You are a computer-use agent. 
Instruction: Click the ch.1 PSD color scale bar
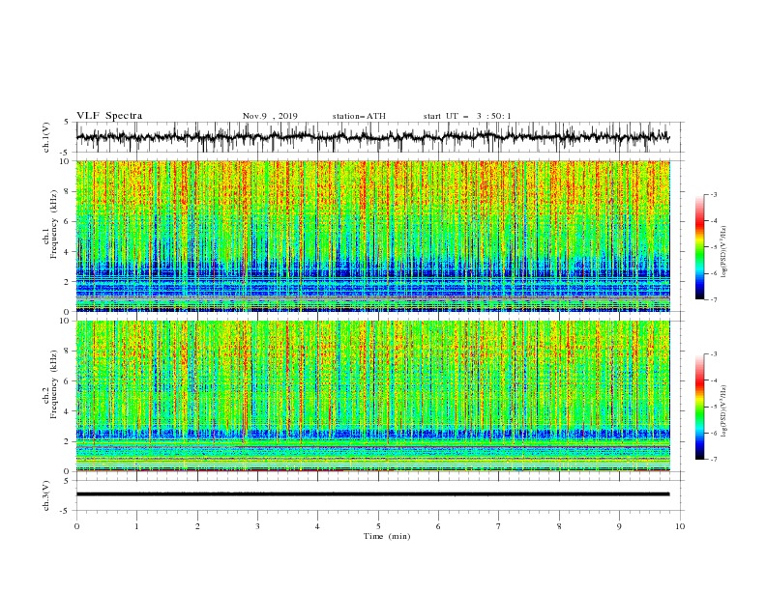pos(699,247)
